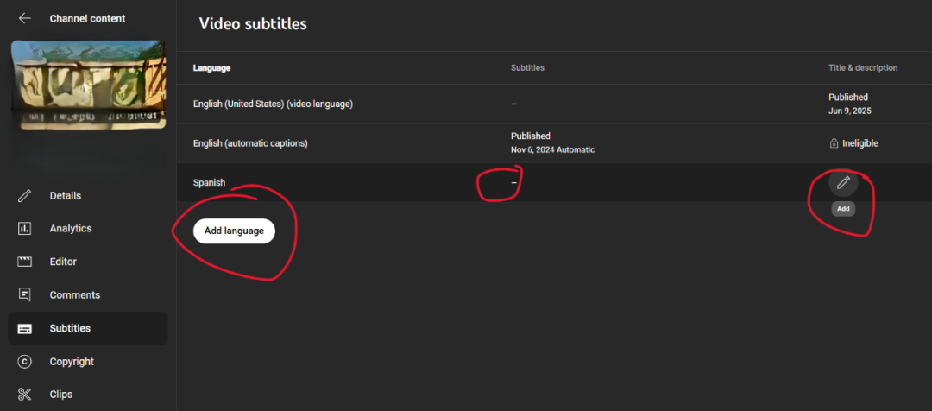
Task: Click the Channel content link
Action: 87,18
